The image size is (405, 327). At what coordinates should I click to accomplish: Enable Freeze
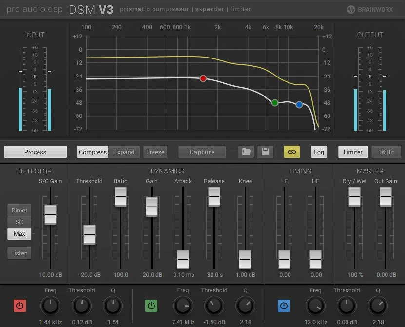(x=155, y=152)
